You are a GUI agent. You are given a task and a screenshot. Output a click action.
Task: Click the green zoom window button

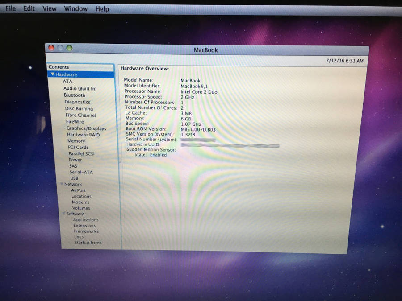coord(69,48)
